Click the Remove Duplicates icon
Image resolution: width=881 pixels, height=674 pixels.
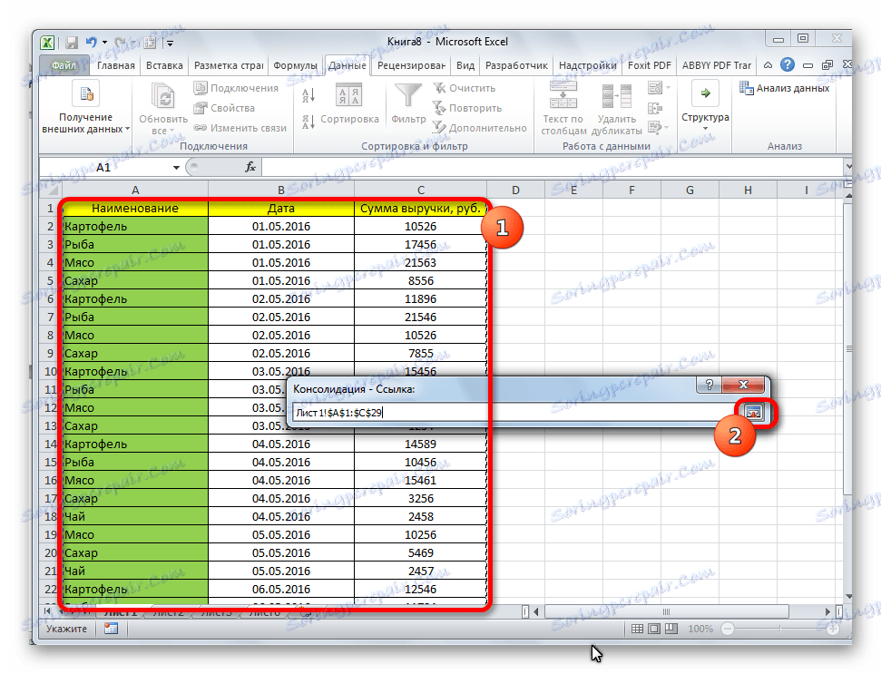(616, 96)
